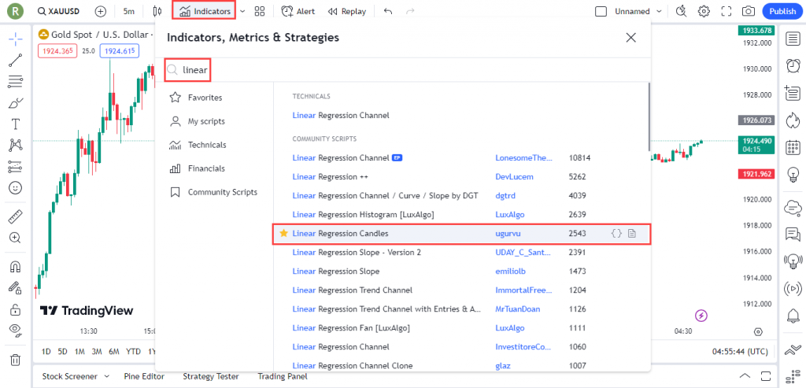Screen dimensions: 806x388
Task: Open the notifications bell panel
Action: pyautogui.click(x=792, y=316)
